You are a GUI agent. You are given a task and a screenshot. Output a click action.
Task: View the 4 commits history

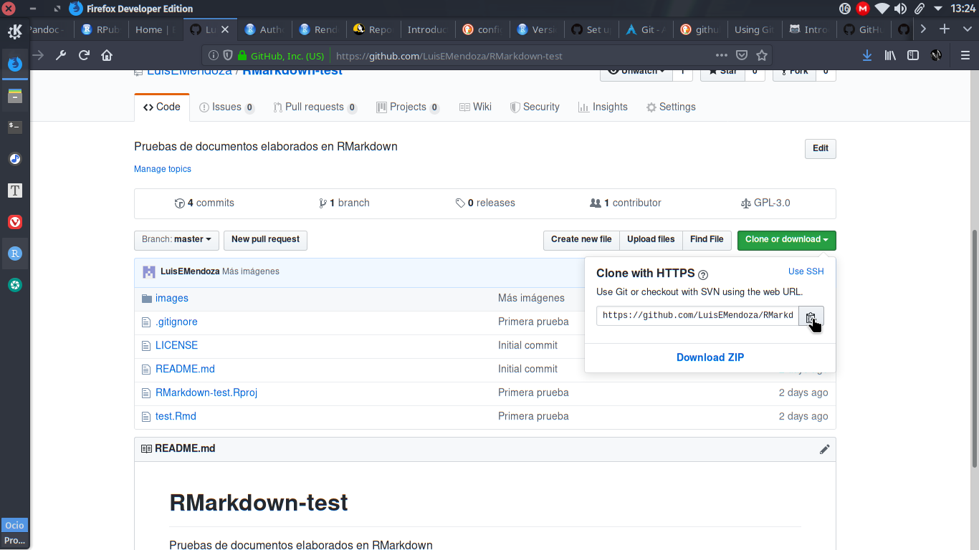(x=204, y=203)
